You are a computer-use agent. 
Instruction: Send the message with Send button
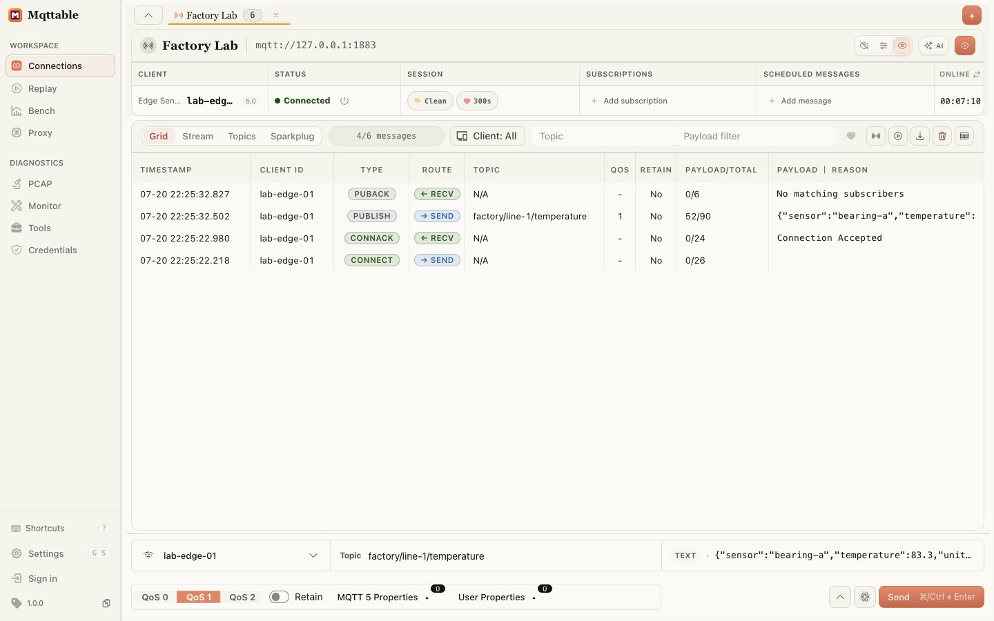pos(931,597)
